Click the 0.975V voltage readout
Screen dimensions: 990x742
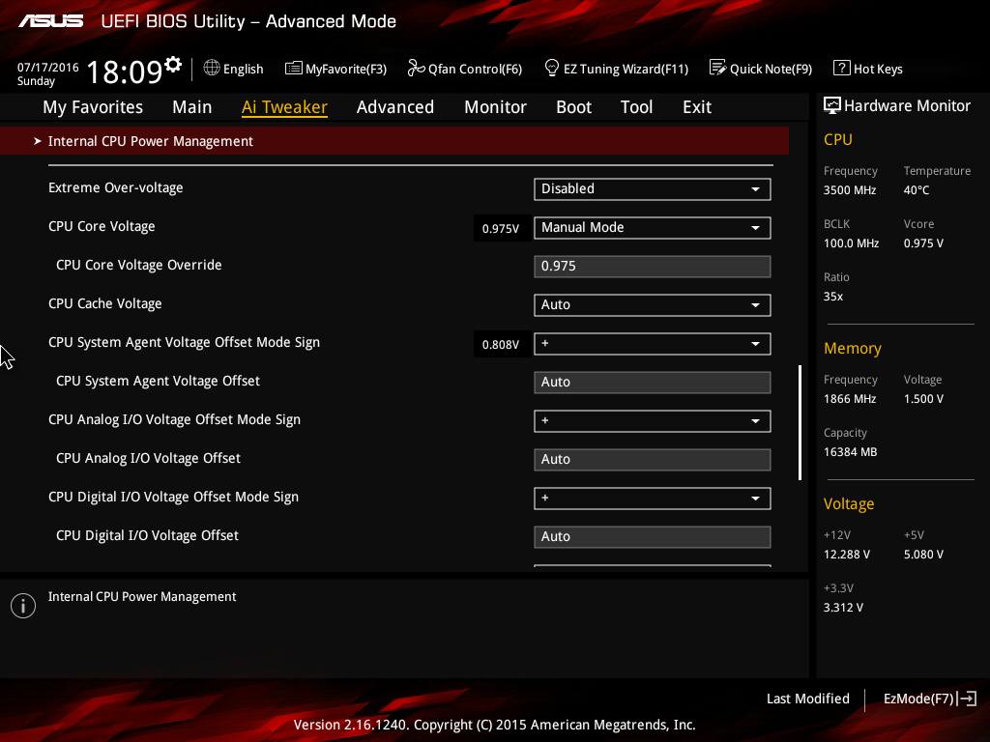[x=501, y=228]
